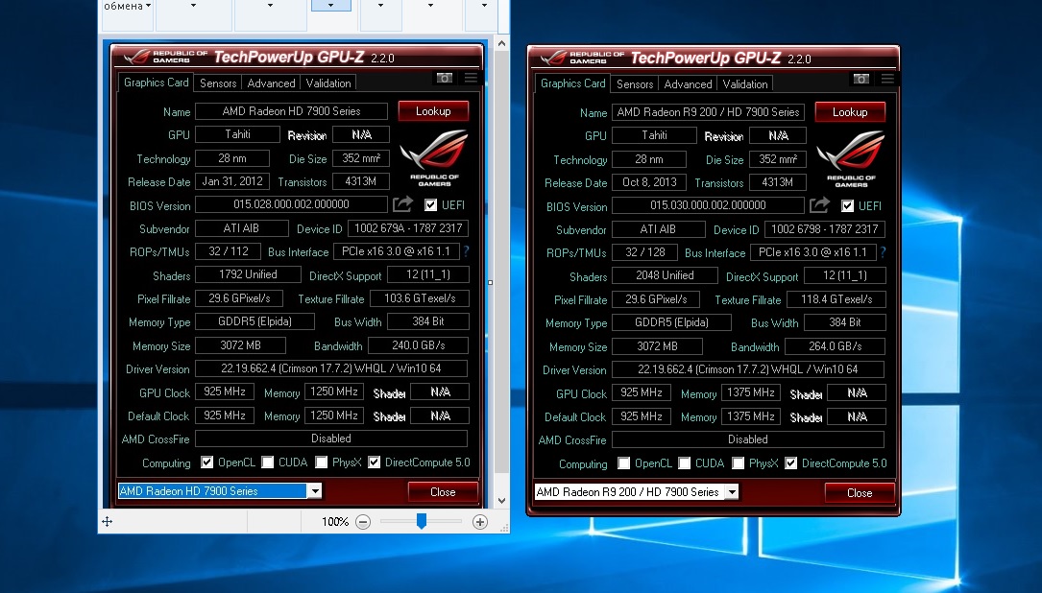This screenshot has height=593, width=1042.
Task: Click release date value Jan 31, 2012
Action: click(x=232, y=181)
